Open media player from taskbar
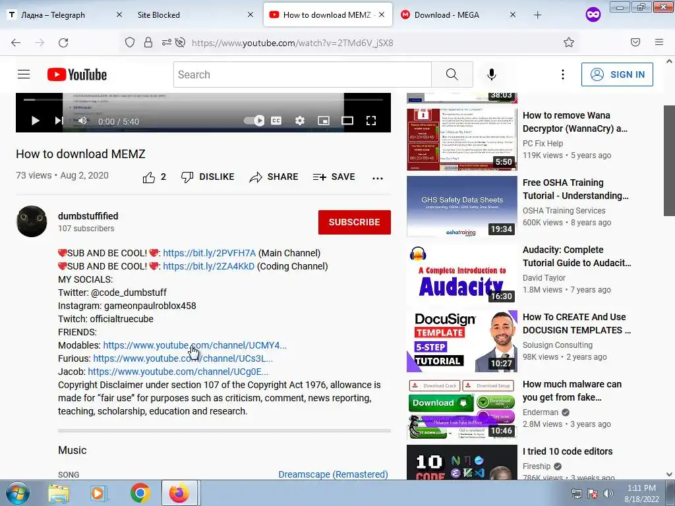This screenshot has height=506, width=675. click(99, 493)
